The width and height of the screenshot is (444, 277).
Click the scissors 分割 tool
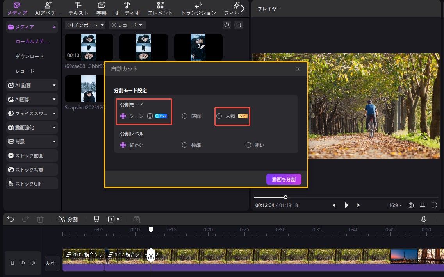68,219
